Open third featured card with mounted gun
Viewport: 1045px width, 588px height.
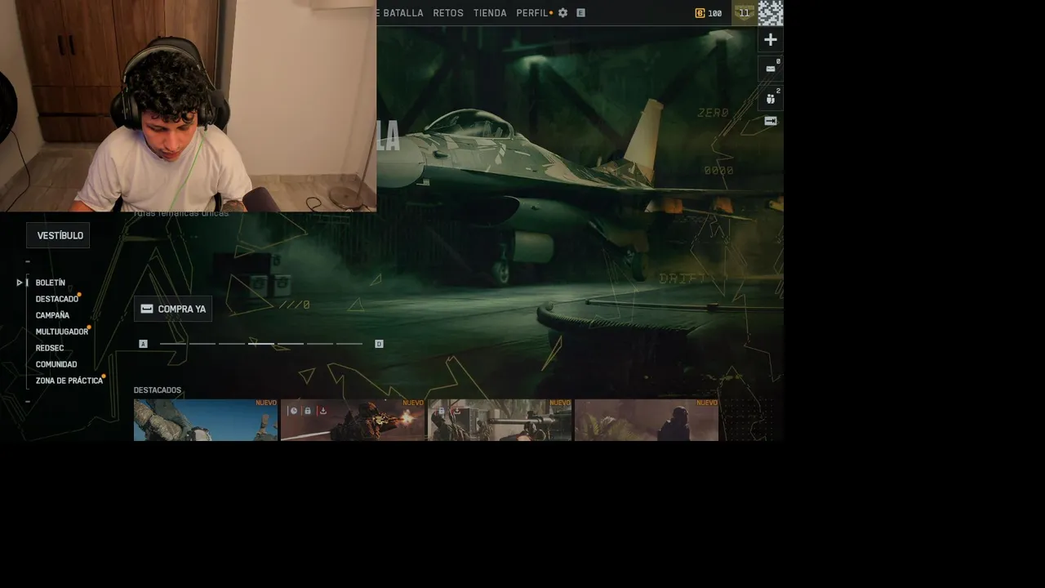click(500, 420)
